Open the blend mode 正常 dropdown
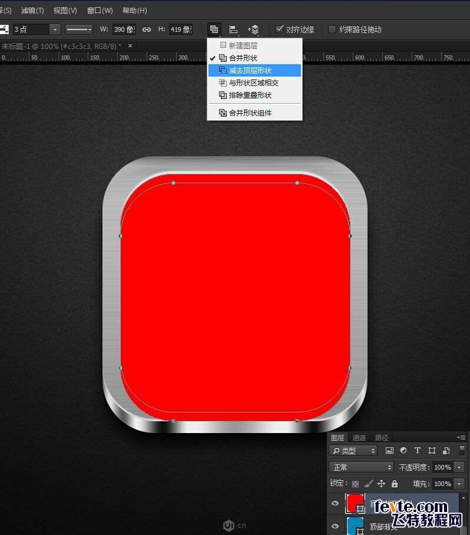This screenshot has height=535, width=470. pos(361,467)
